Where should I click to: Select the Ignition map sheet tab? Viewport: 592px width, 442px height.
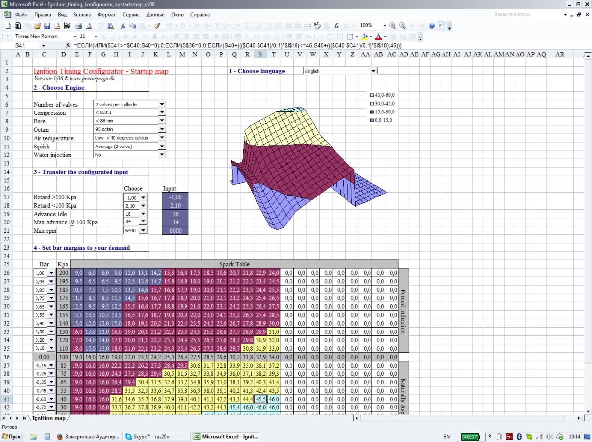[48, 418]
